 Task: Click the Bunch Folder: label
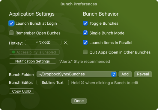22,75
